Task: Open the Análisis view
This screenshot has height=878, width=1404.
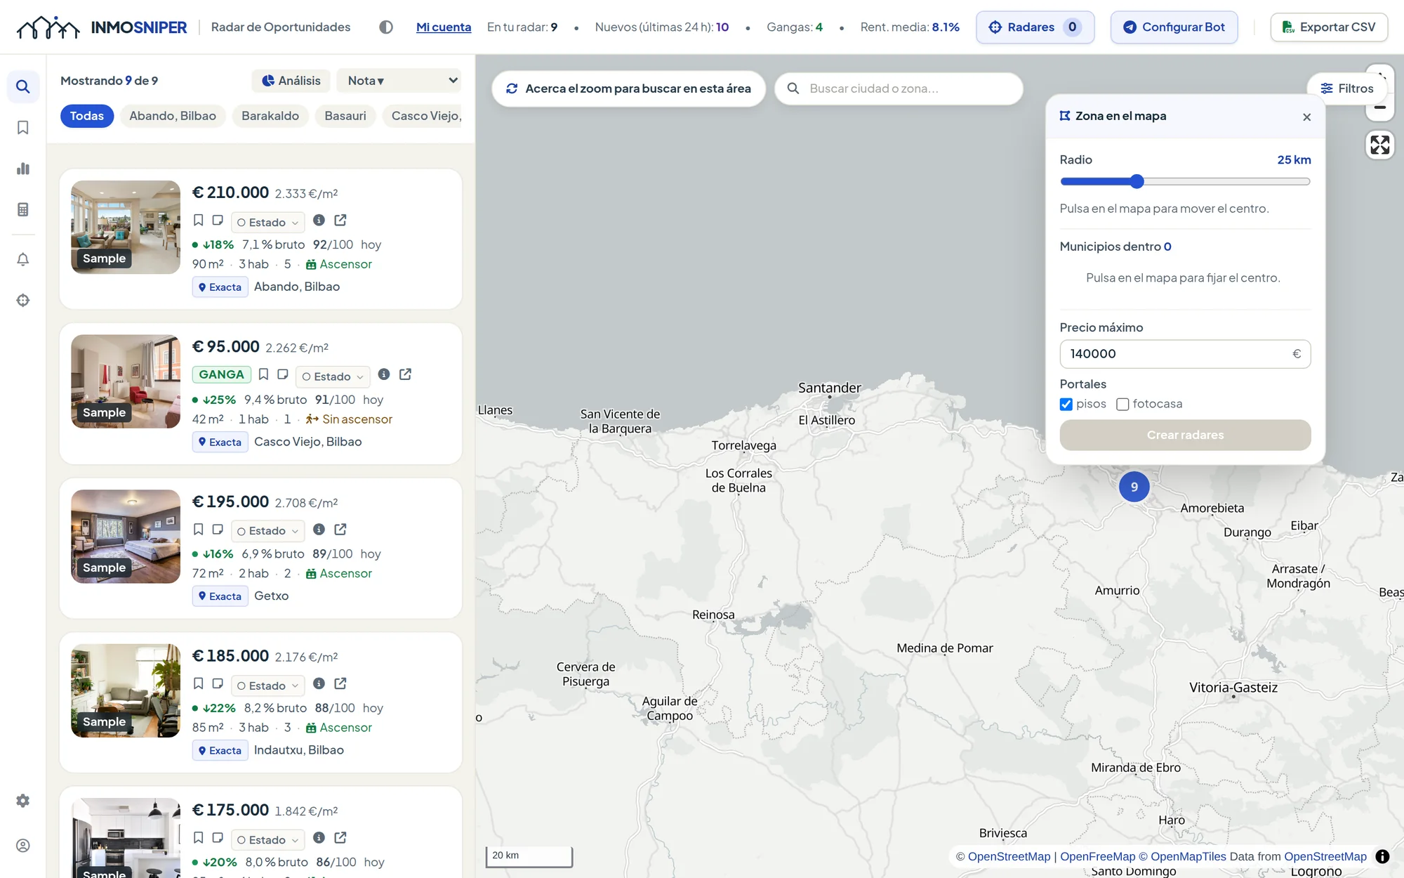Action: click(x=291, y=81)
